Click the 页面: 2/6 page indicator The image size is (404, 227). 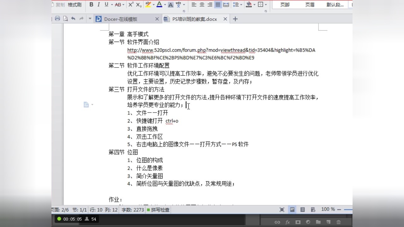pos(60,210)
